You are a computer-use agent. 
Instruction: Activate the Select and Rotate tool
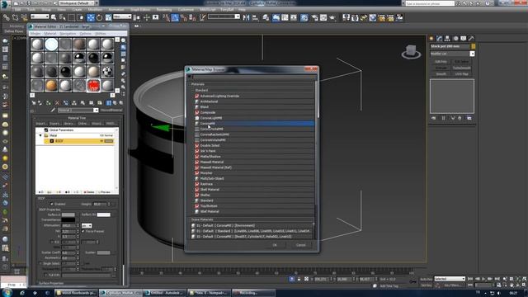pos(100,17)
